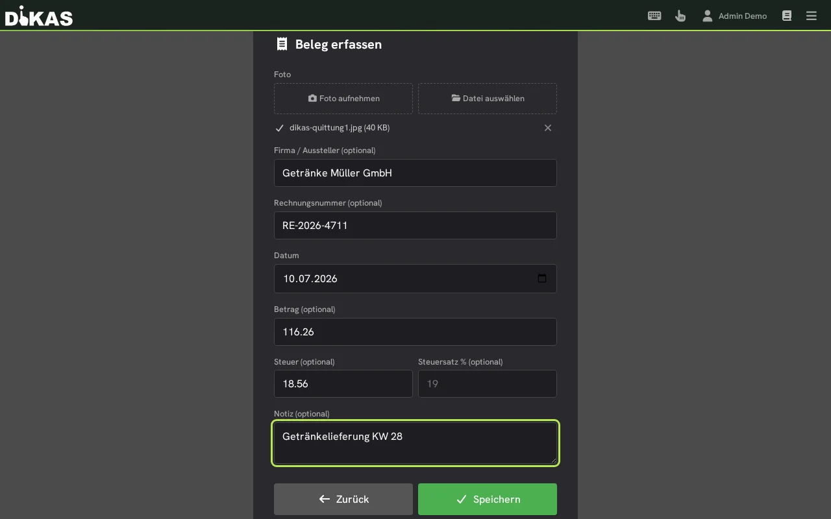Toggle the touch pointer icon in header
This screenshot has height=519, width=831.
coord(680,16)
